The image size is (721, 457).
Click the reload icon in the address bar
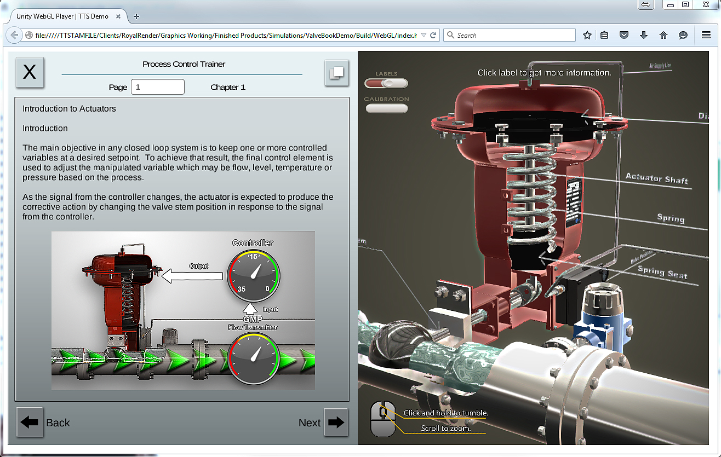[432, 34]
